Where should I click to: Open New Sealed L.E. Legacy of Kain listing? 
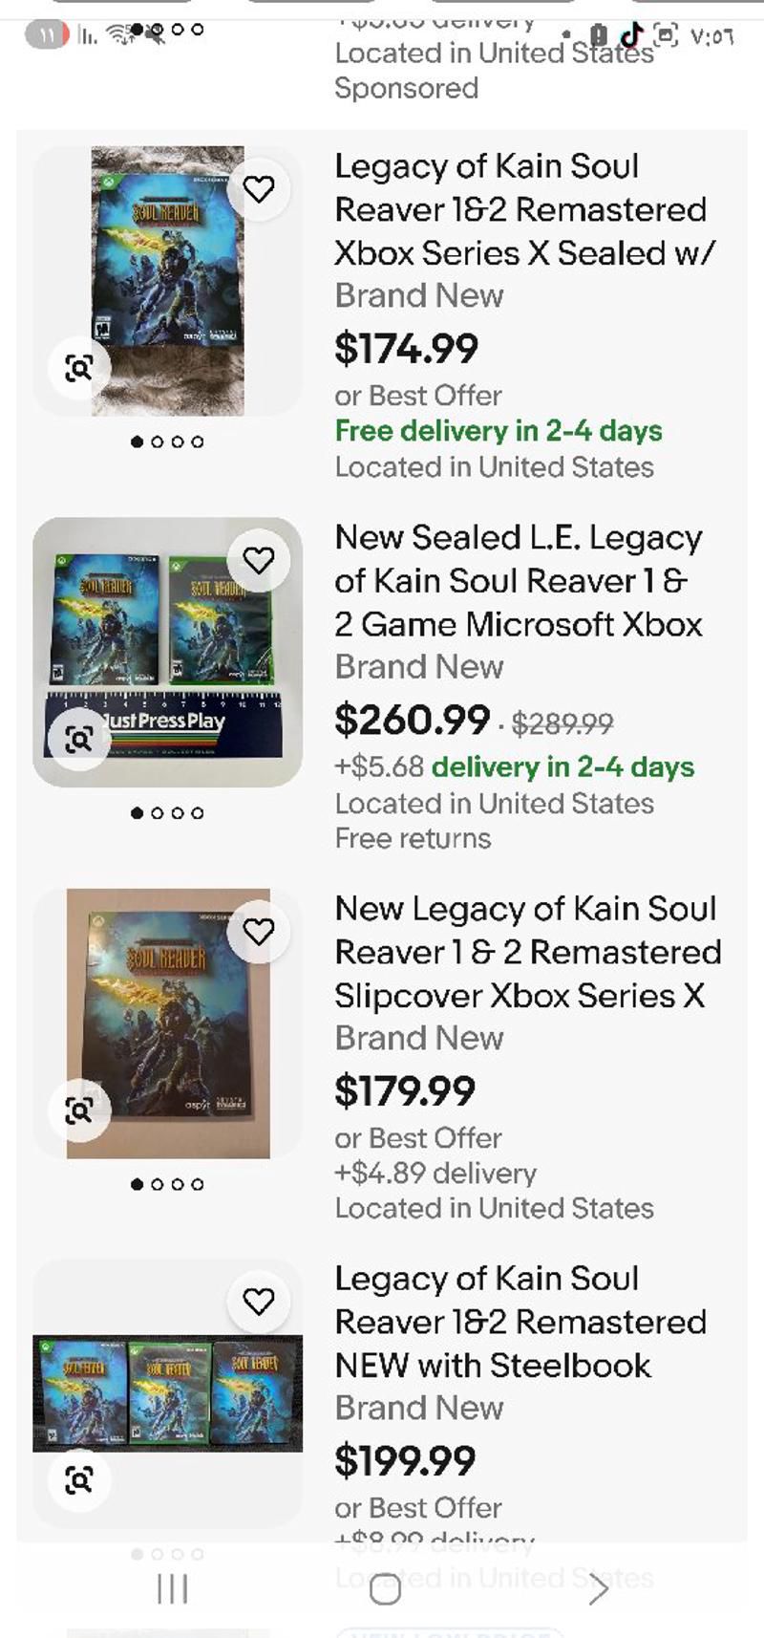[x=519, y=581]
